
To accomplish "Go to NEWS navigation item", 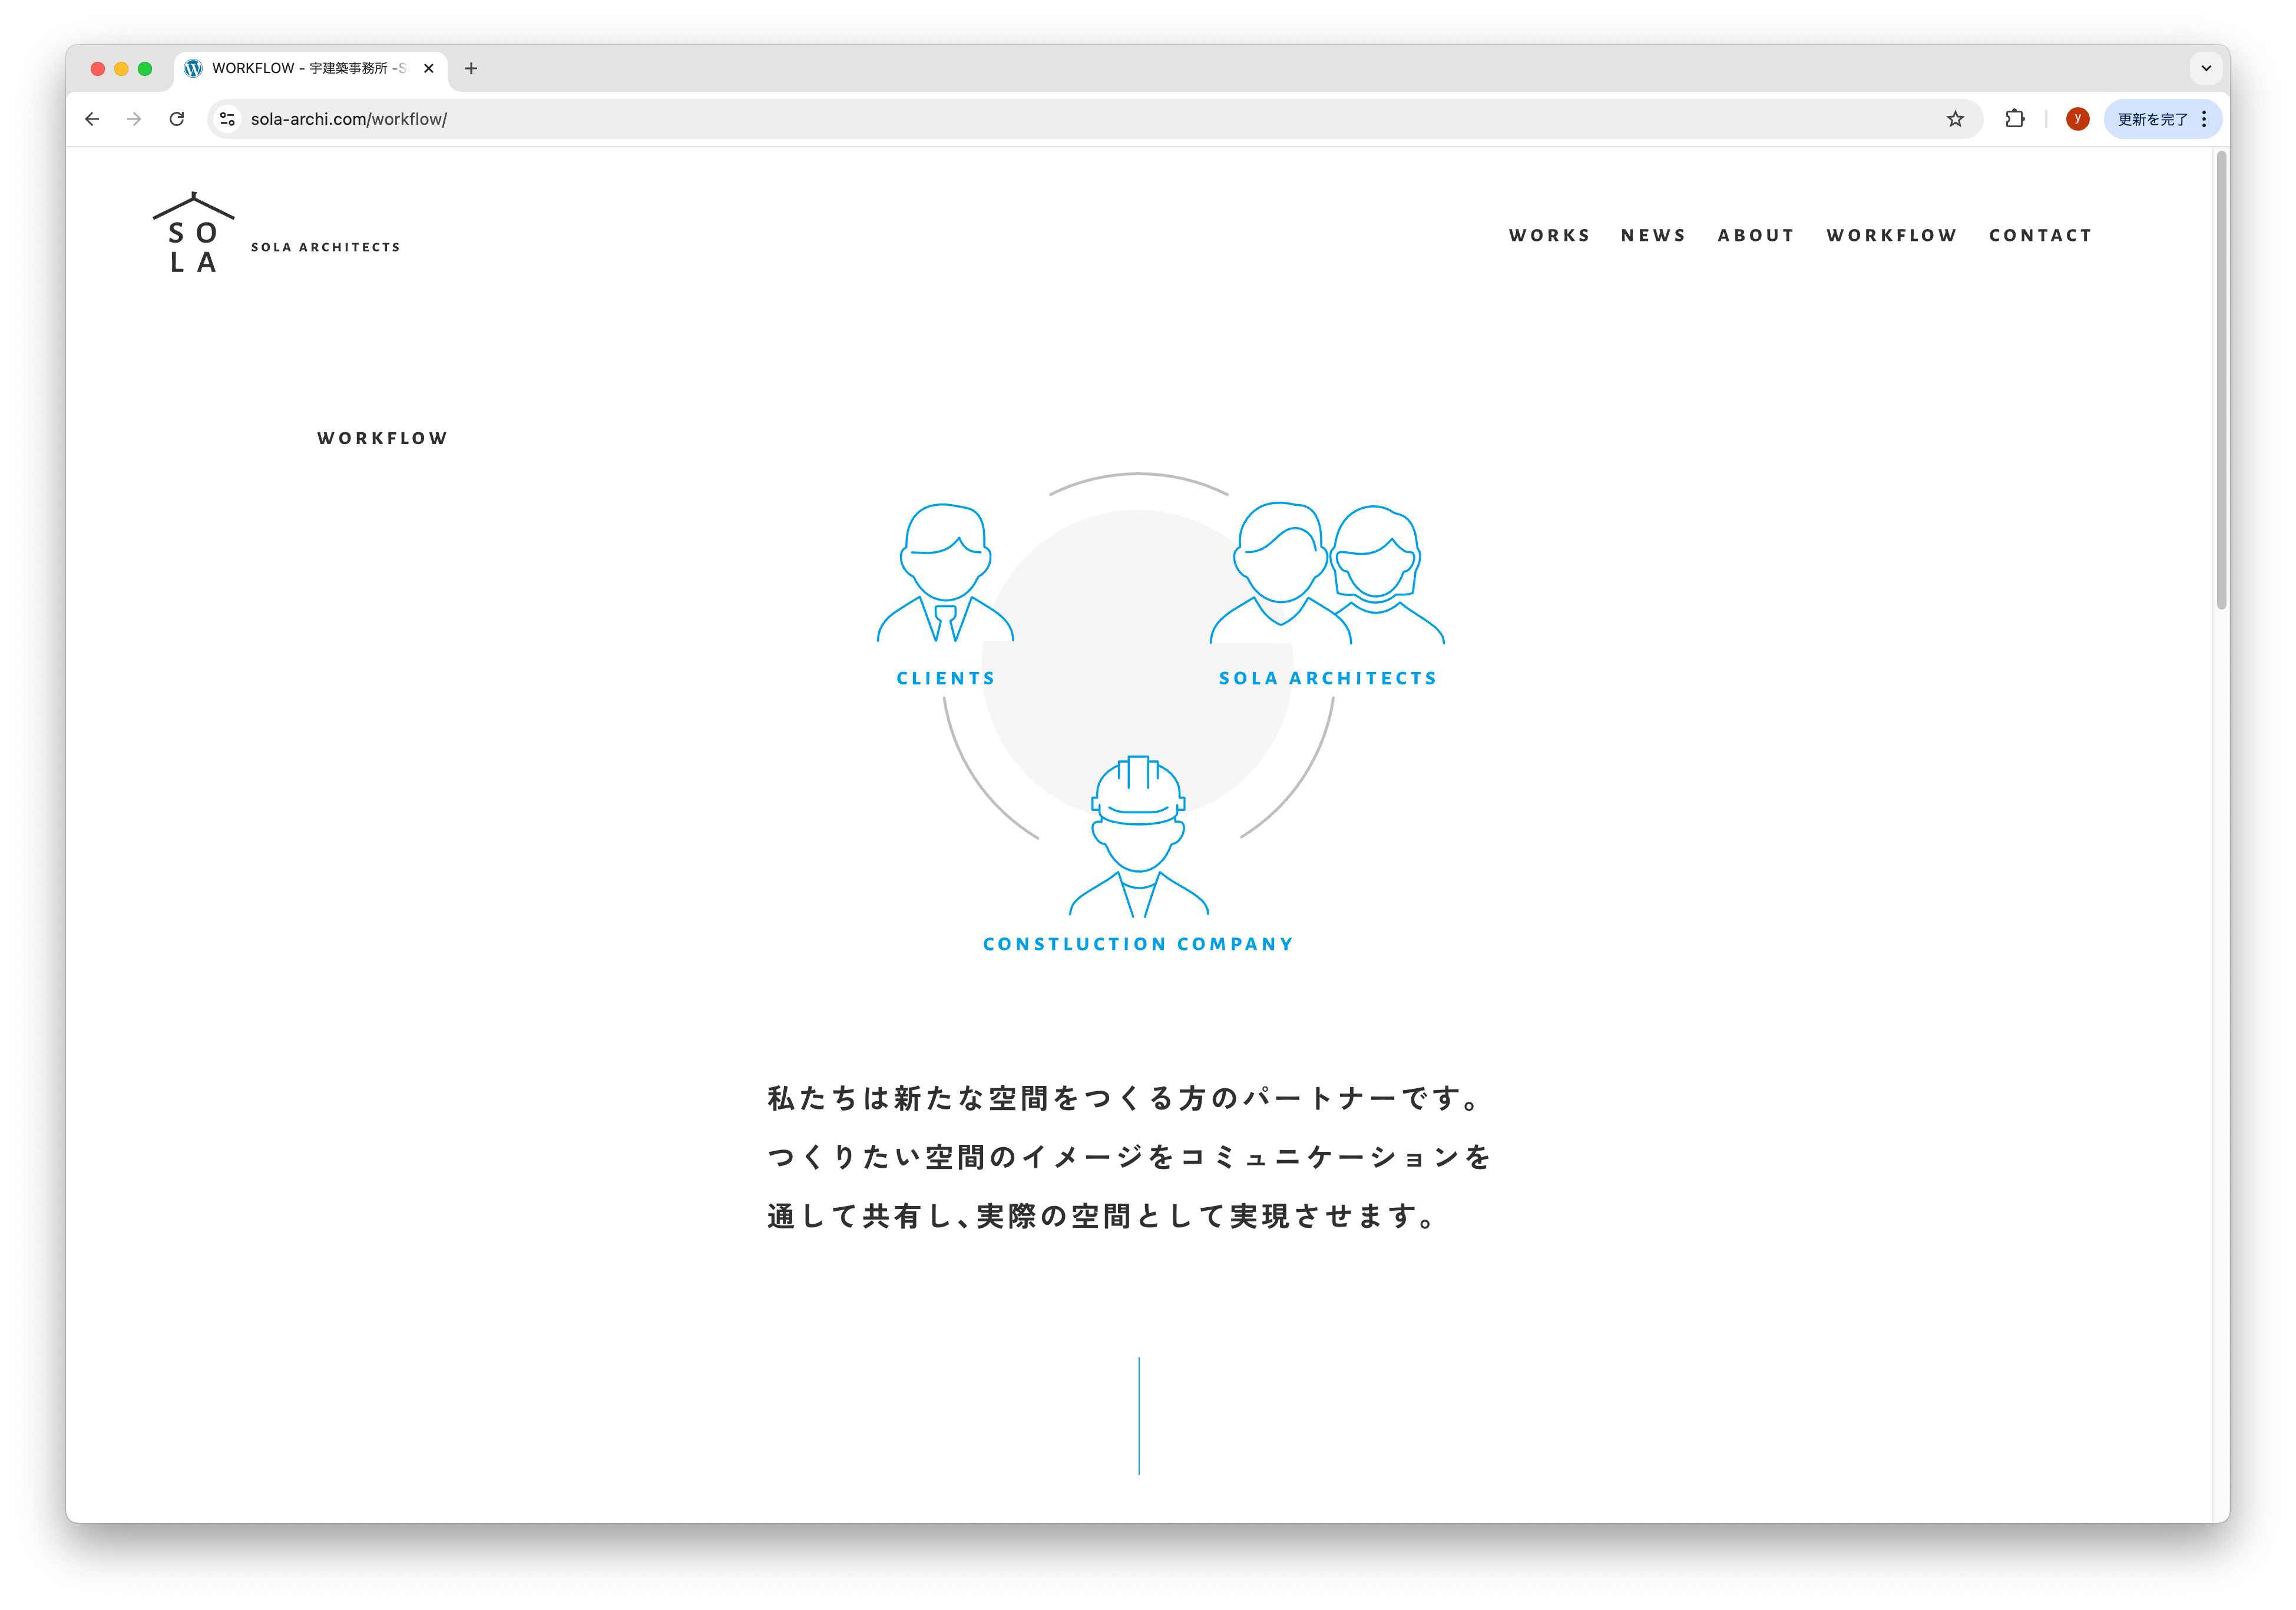I will click(1653, 235).
